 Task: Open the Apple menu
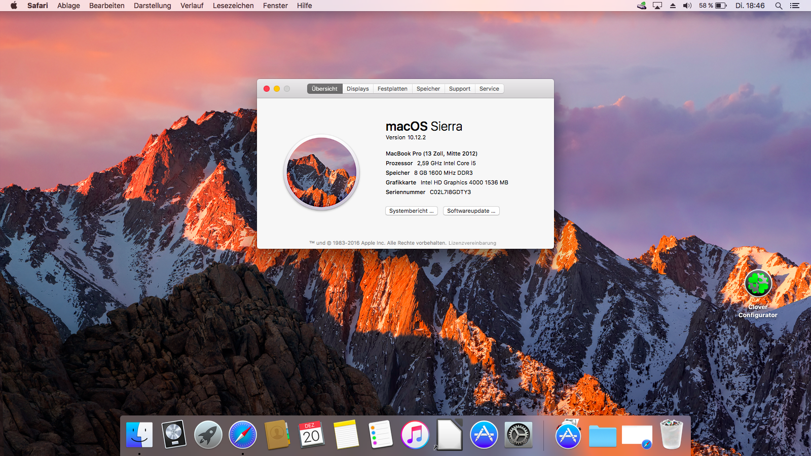(x=14, y=6)
